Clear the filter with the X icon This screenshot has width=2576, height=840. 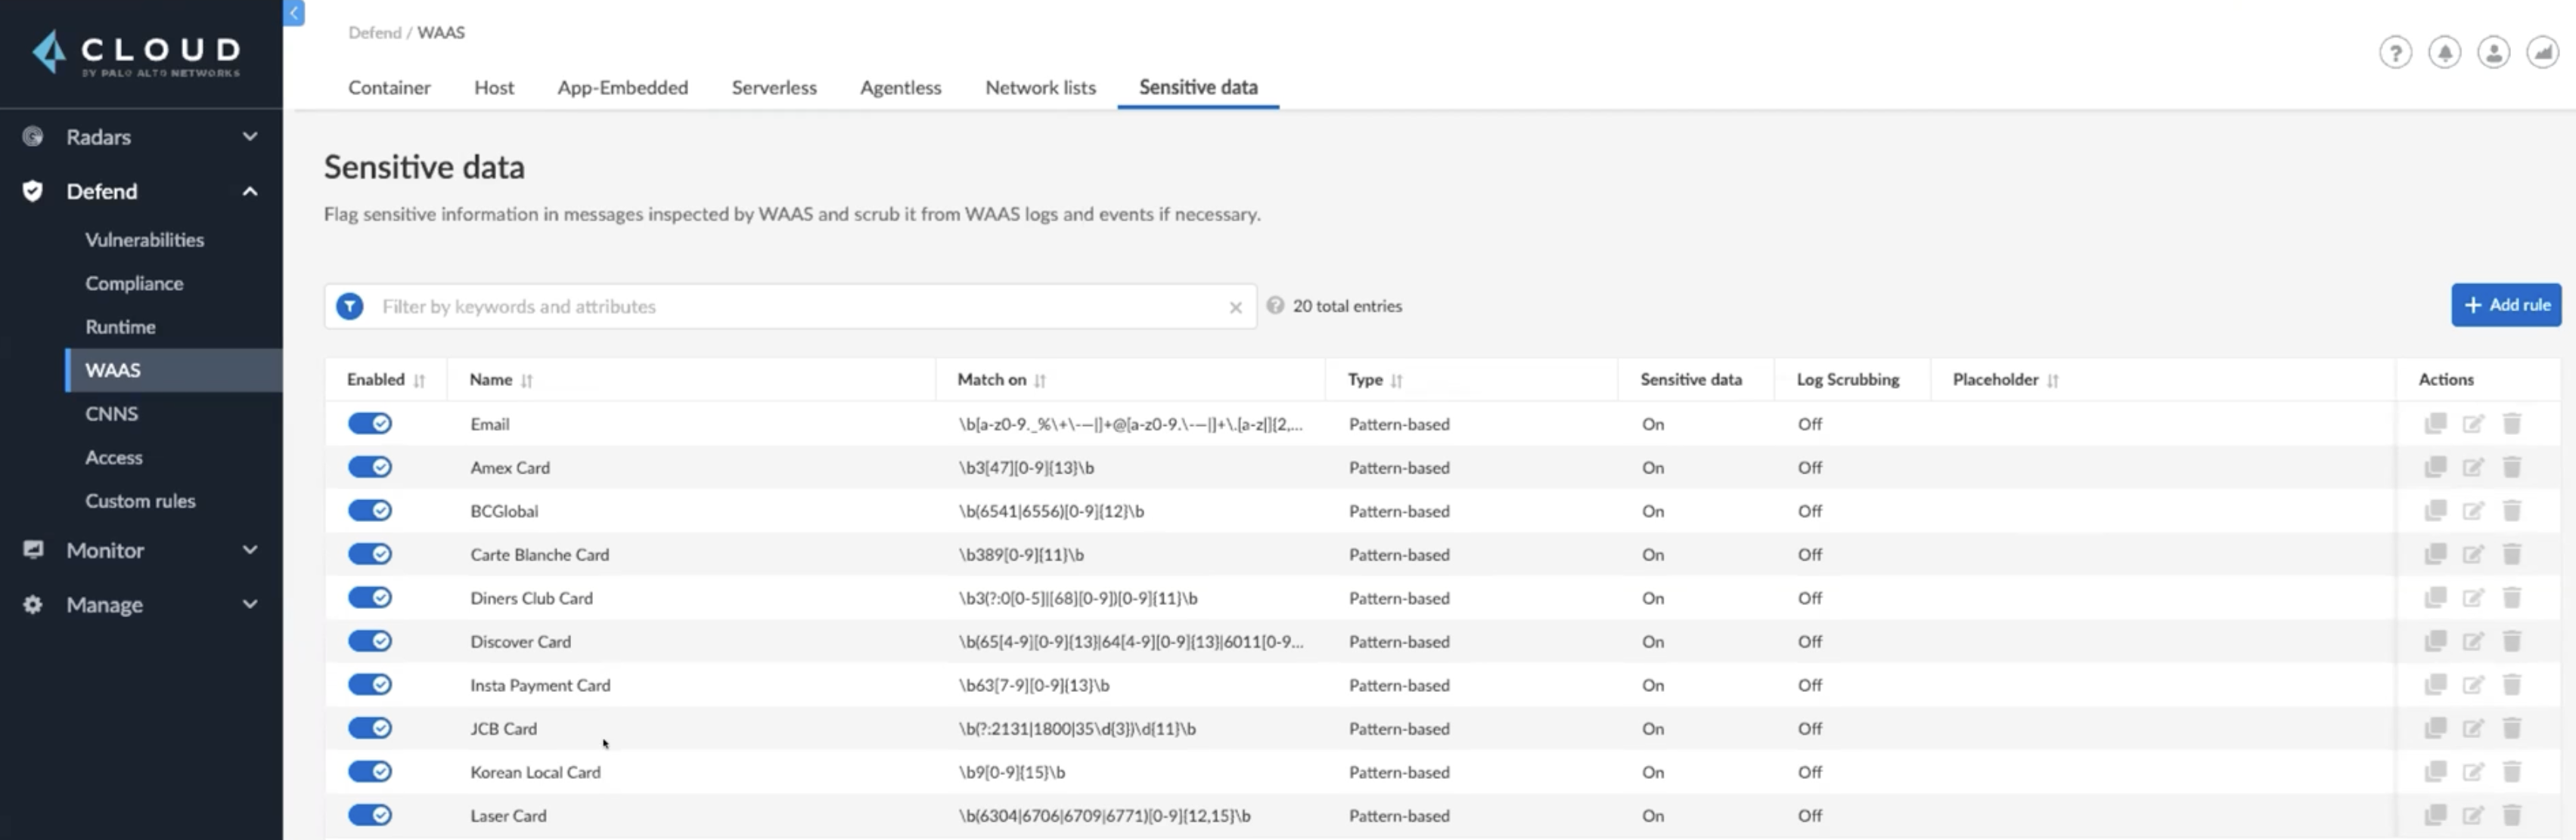(x=1235, y=307)
